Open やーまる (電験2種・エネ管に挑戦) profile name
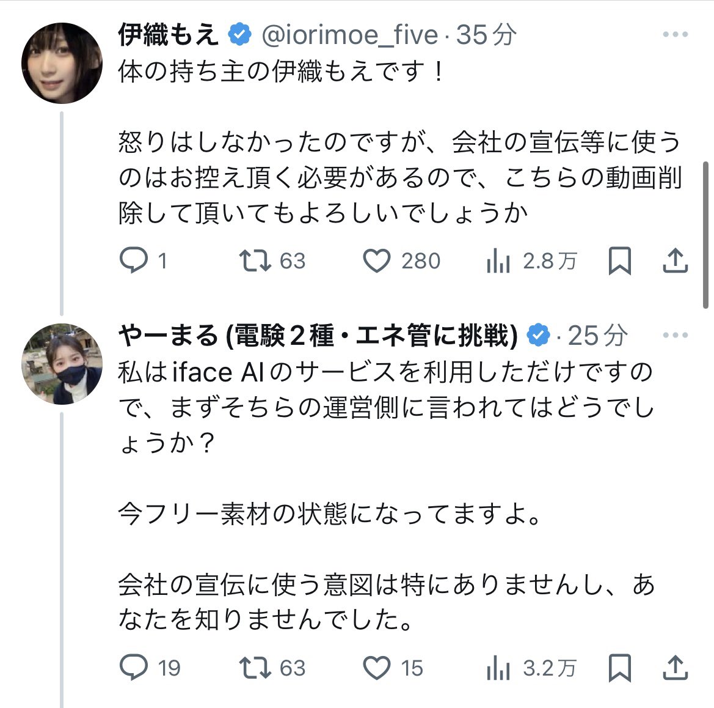This screenshot has width=714, height=708. pos(318,335)
